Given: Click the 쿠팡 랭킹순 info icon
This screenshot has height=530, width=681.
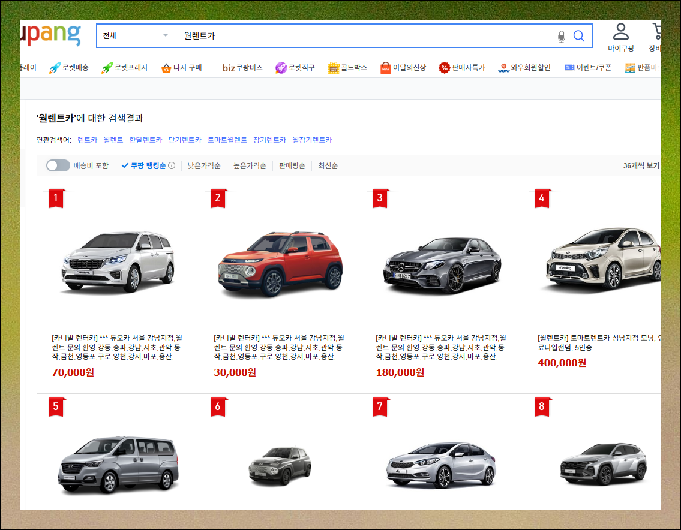Looking at the screenshot, I should (172, 165).
